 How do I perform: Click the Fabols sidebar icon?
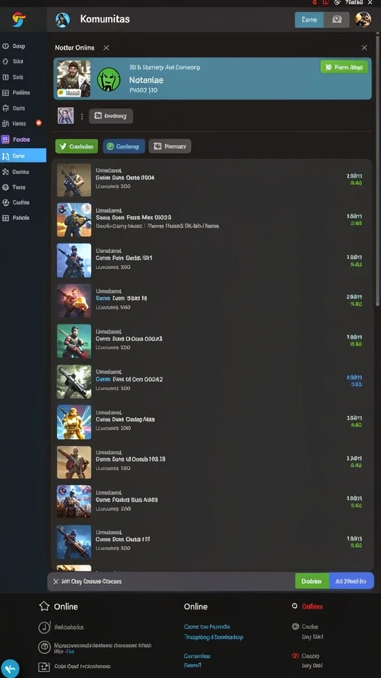click(5, 217)
